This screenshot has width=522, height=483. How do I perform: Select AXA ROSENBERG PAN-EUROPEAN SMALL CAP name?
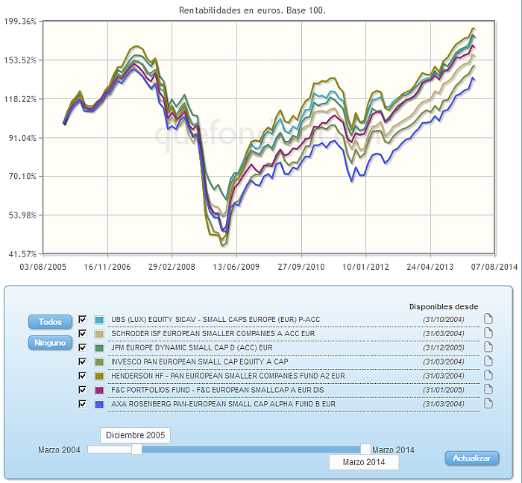224,404
